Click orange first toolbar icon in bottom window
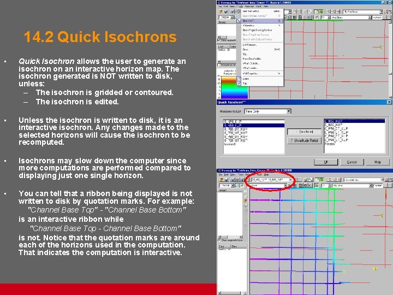Screen dimensions: 393x295 point(221,180)
